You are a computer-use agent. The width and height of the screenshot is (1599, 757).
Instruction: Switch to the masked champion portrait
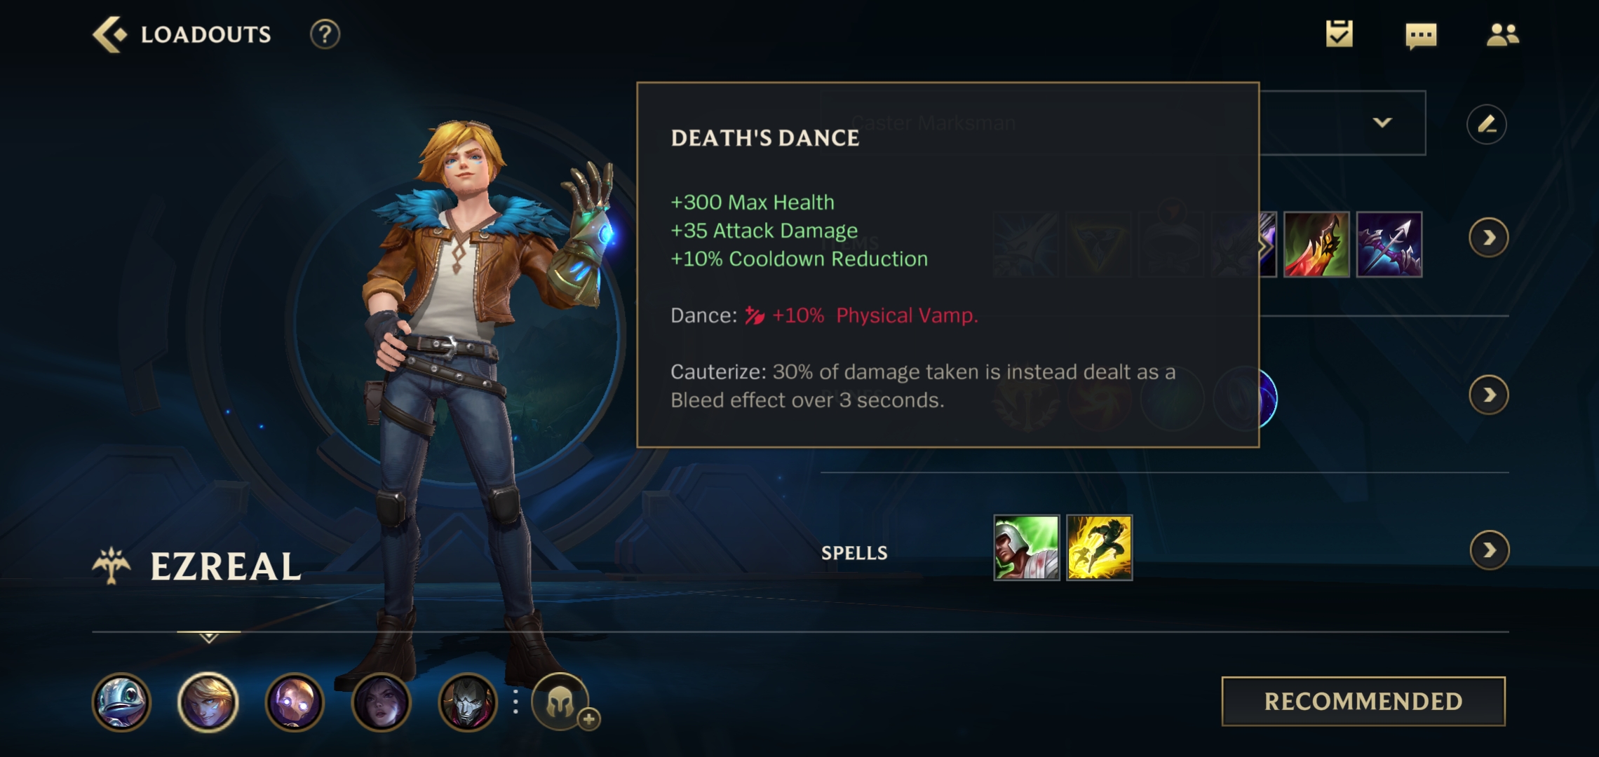point(467,702)
